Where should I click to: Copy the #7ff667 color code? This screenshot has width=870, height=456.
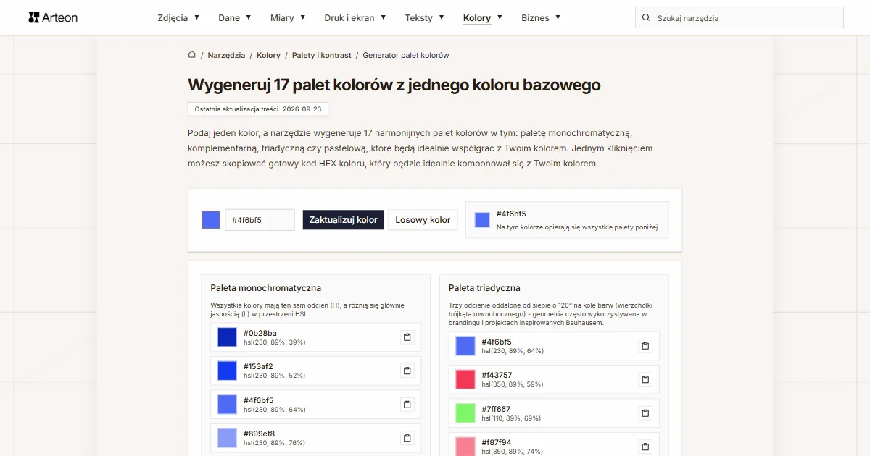(x=645, y=413)
